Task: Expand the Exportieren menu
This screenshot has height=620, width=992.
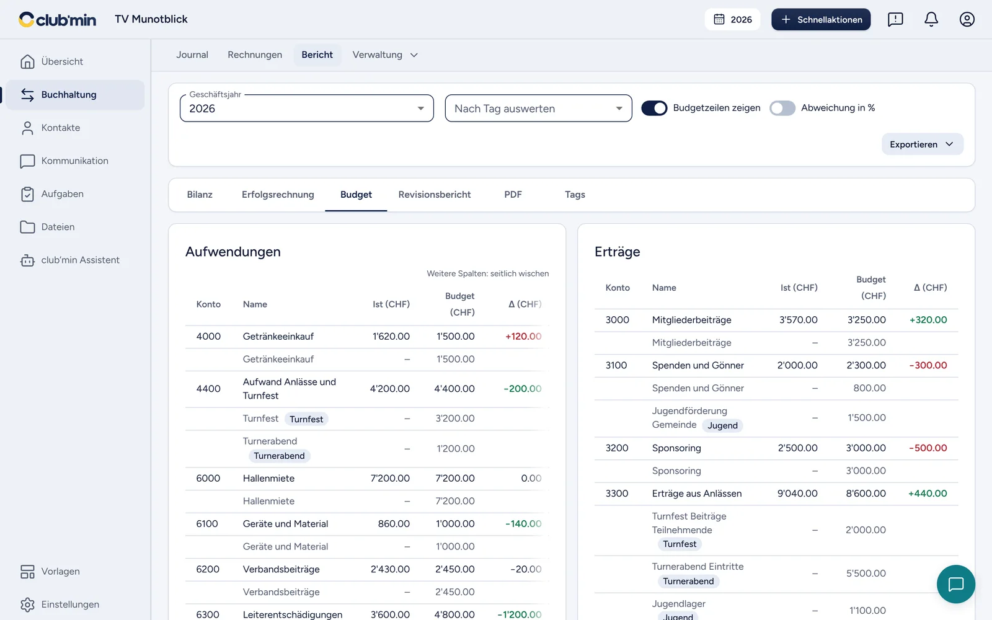Action: point(923,144)
